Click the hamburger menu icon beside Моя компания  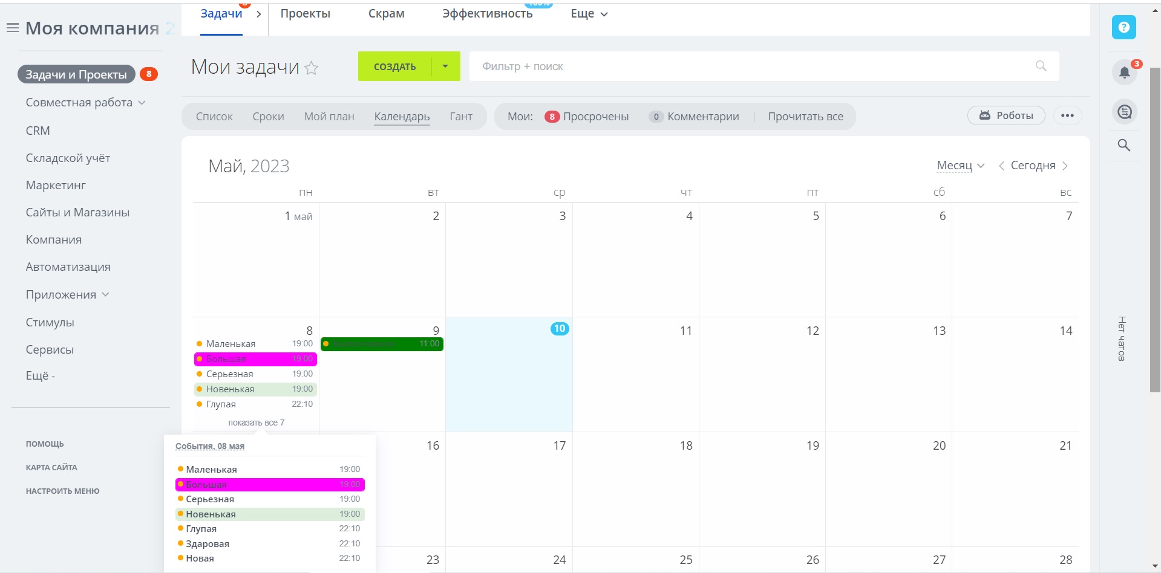12,28
